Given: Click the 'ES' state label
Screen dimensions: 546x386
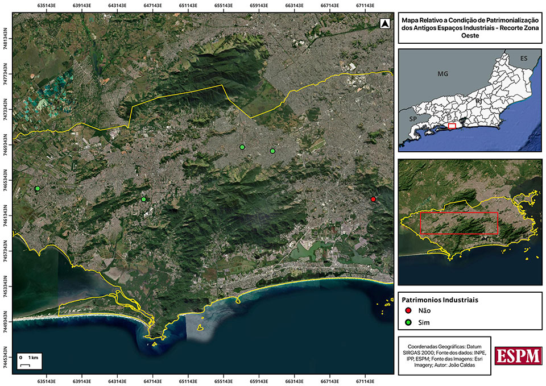Looking at the screenshot, I should click(523, 58).
